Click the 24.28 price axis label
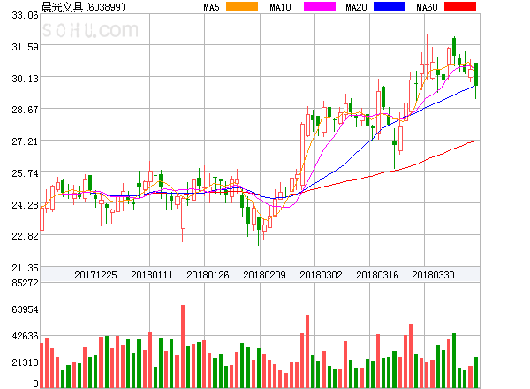The width and height of the screenshot is (530, 389). coord(25,205)
